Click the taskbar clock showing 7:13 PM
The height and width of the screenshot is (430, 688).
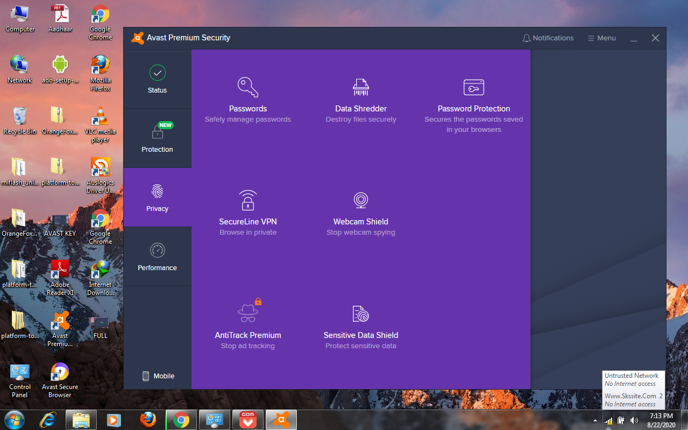pos(661,420)
